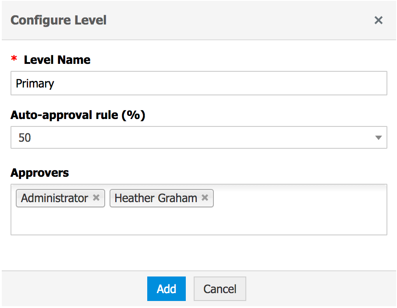Remove Administrator from the approvers
The image size is (397, 308).
[x=96, y=198]
